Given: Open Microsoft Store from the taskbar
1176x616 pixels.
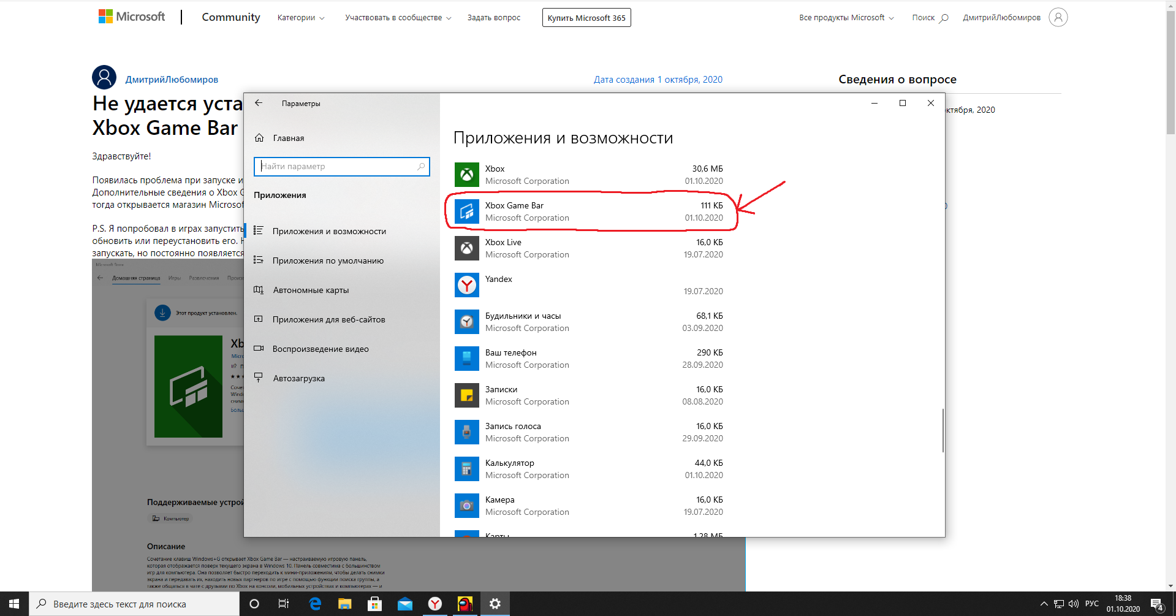Looking at the screenshot, I should [x=374, y=604].
